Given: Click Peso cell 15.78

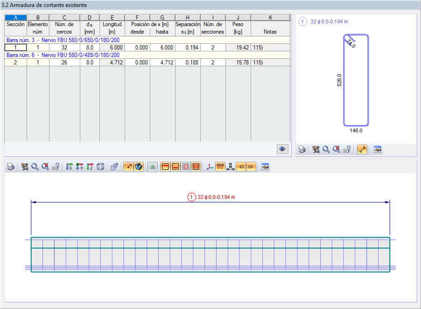Looking at the screenshot, I should 238,63.
